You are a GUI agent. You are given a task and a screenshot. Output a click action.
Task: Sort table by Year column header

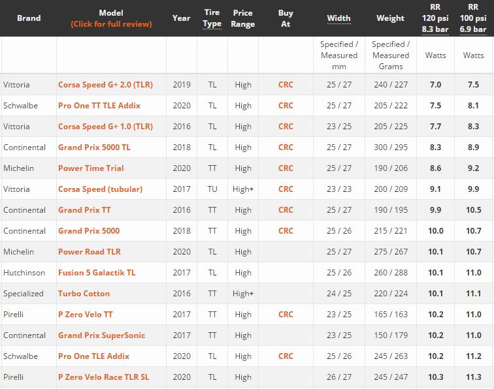pyautogui.click(x=181, y=18)
